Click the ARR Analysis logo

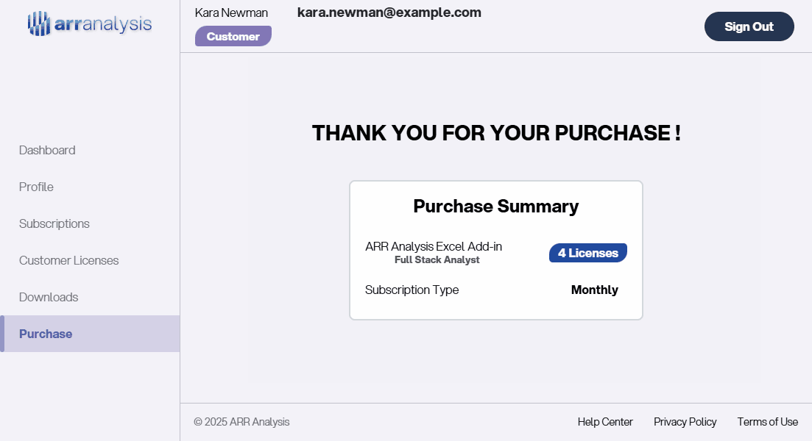pos(90,24)
